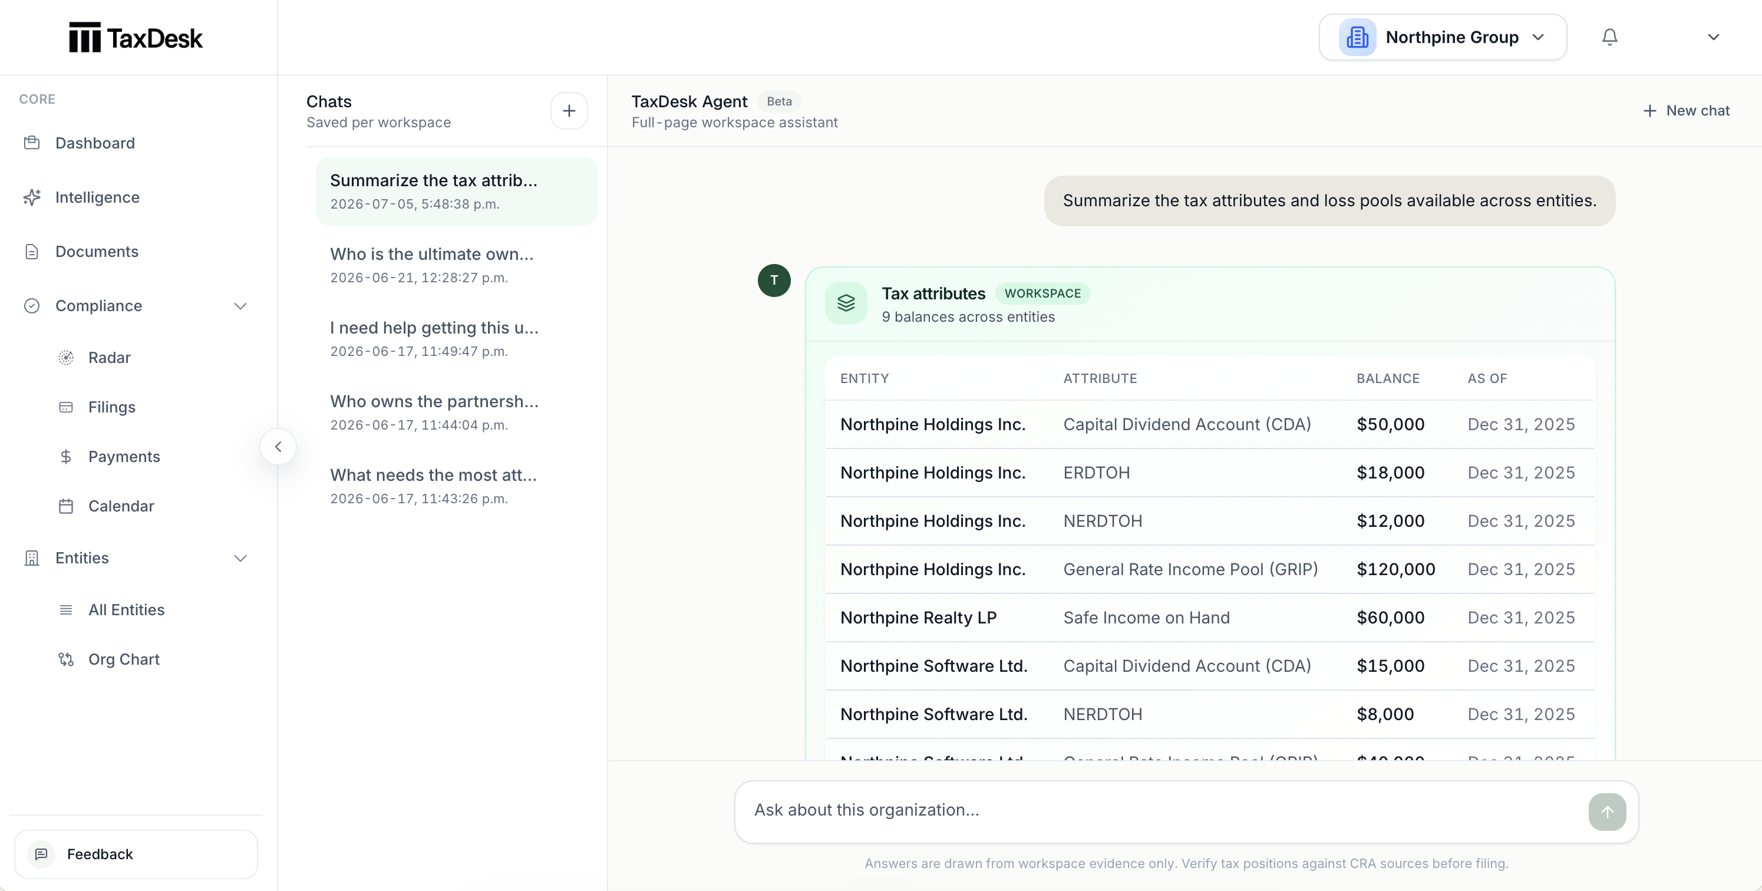Open notifications bell

tap(1609, 37)
